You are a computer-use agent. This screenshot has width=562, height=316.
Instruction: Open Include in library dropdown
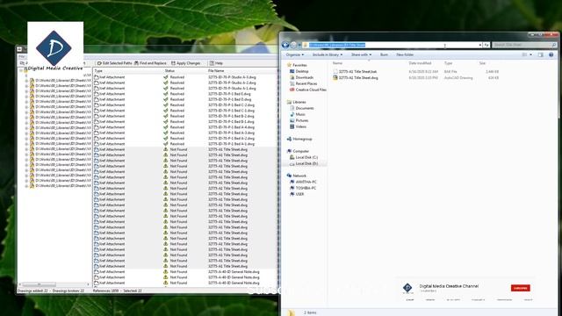328,54
